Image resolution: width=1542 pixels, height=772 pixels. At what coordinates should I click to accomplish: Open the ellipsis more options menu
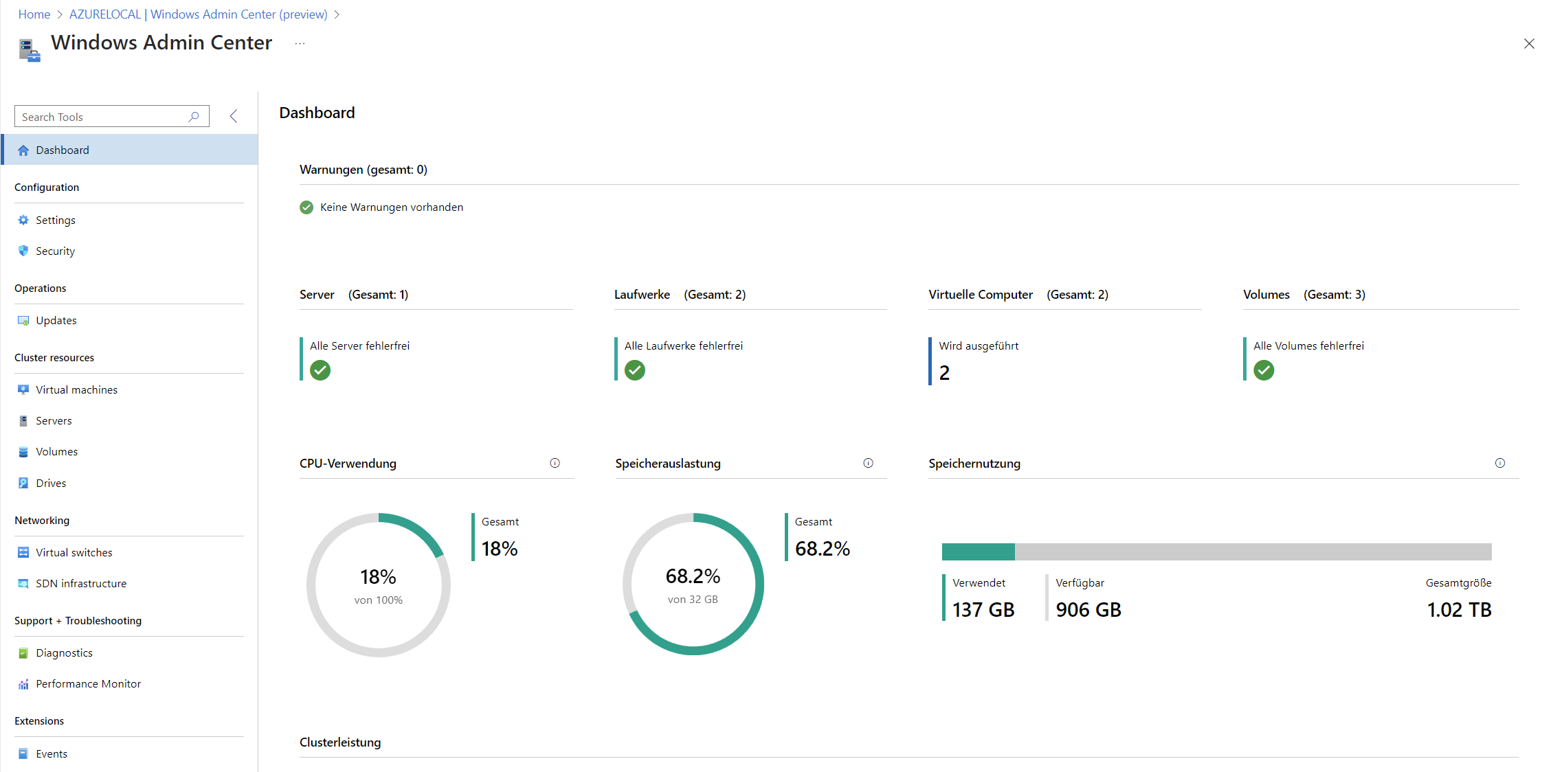point(300,43)
